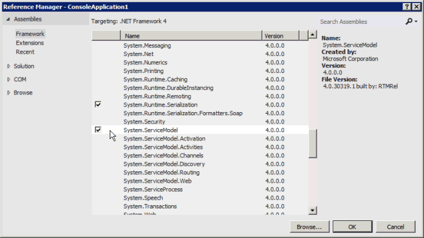The width and height of the screenshot is (424, 238).
Task: Focus the Search Assemblies field
Action: click(362, 21)
